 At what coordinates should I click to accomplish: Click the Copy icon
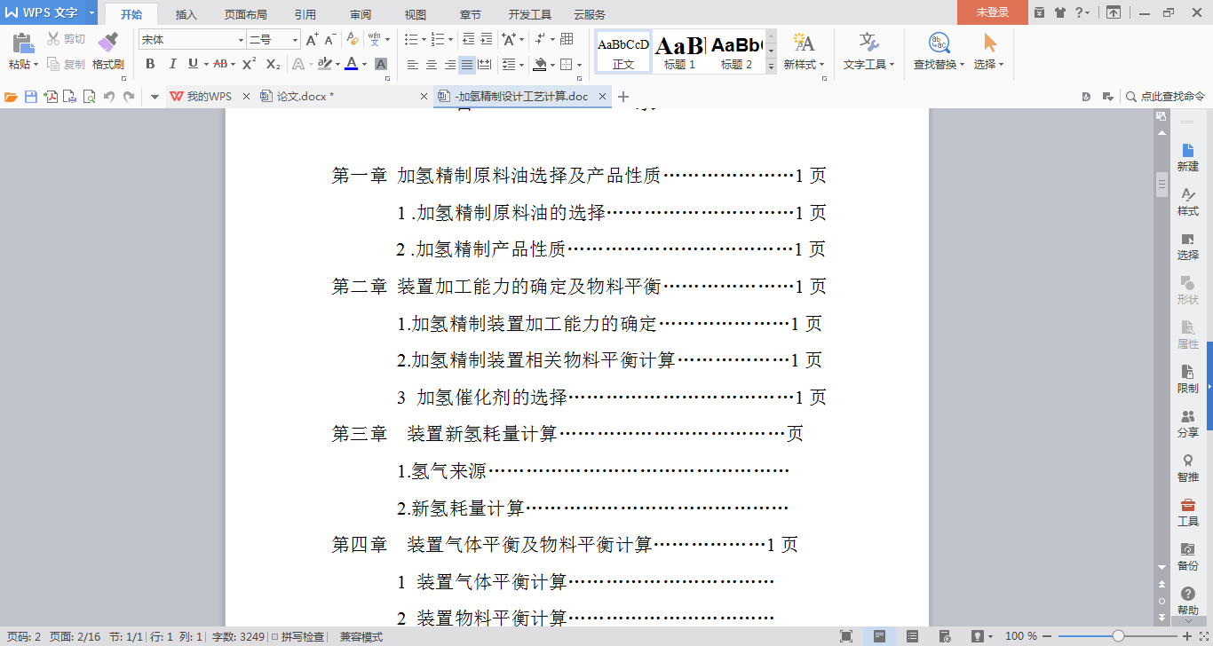53,64
